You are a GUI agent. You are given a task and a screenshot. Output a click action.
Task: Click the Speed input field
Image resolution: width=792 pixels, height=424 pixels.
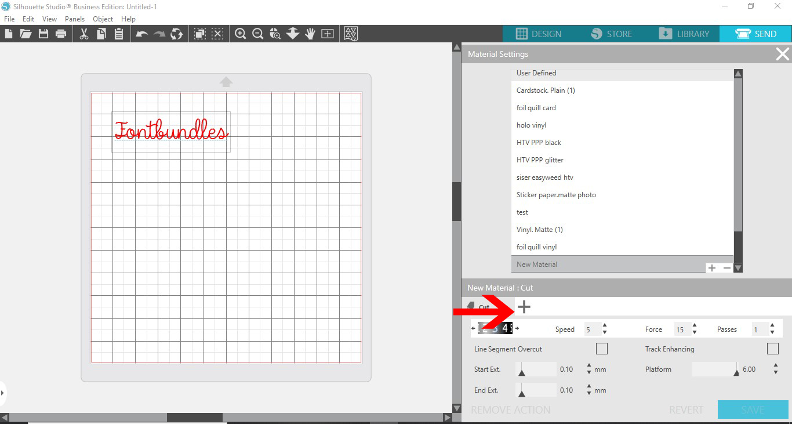tap(591, 329)
